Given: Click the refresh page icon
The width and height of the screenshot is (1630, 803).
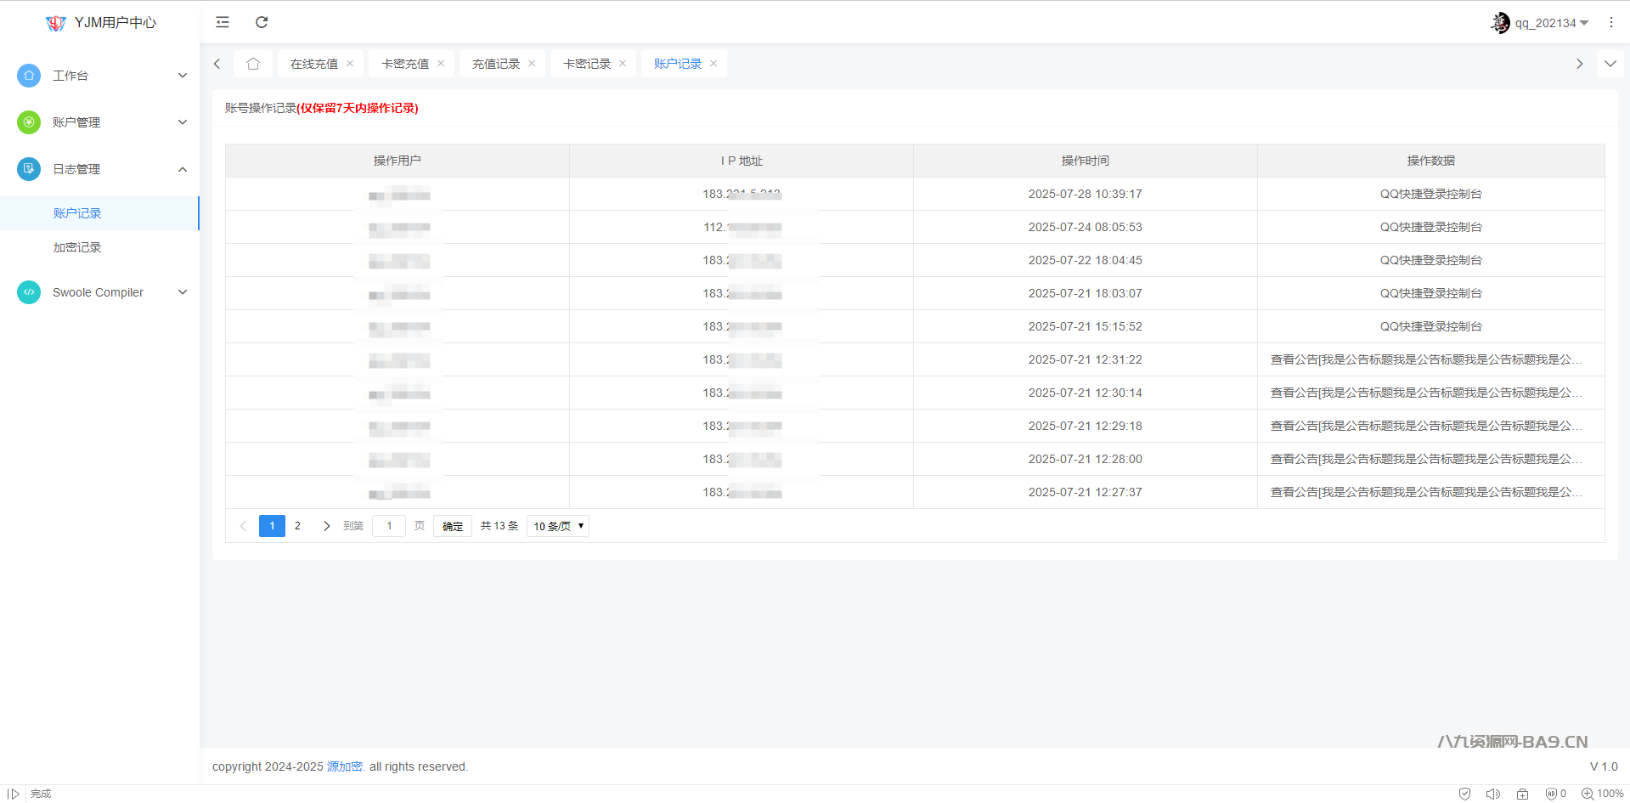Looking at the screenshot, I should click(x=262, y=22).
